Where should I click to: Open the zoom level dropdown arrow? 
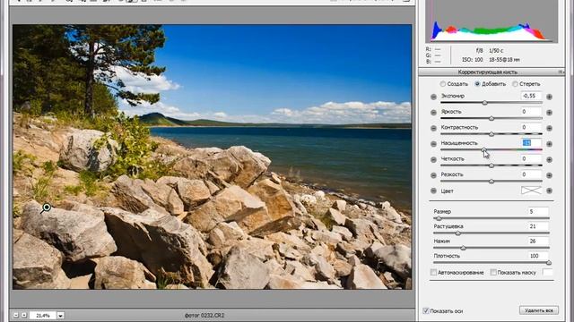click(x=60, y=316)
